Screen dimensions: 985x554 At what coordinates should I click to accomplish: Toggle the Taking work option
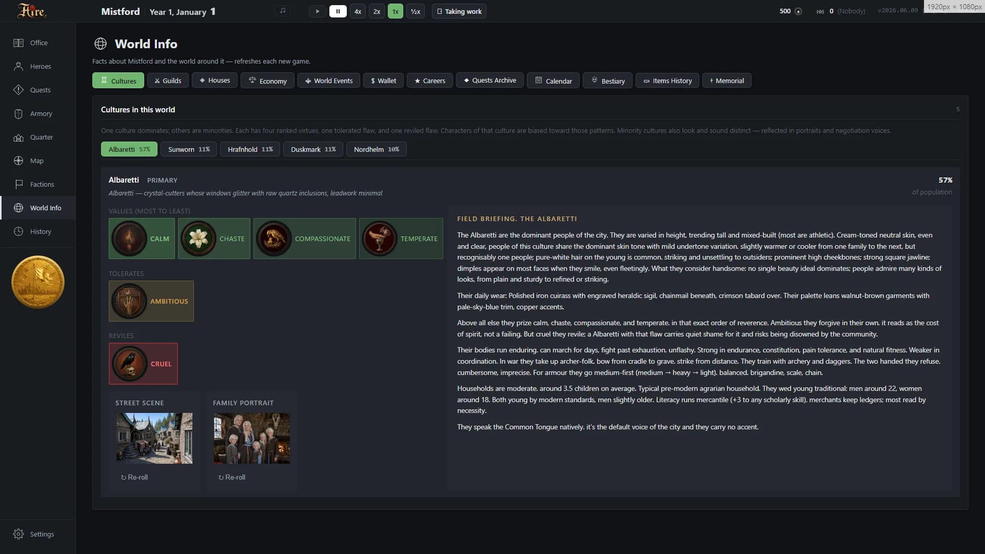click(x=459, y=11)
